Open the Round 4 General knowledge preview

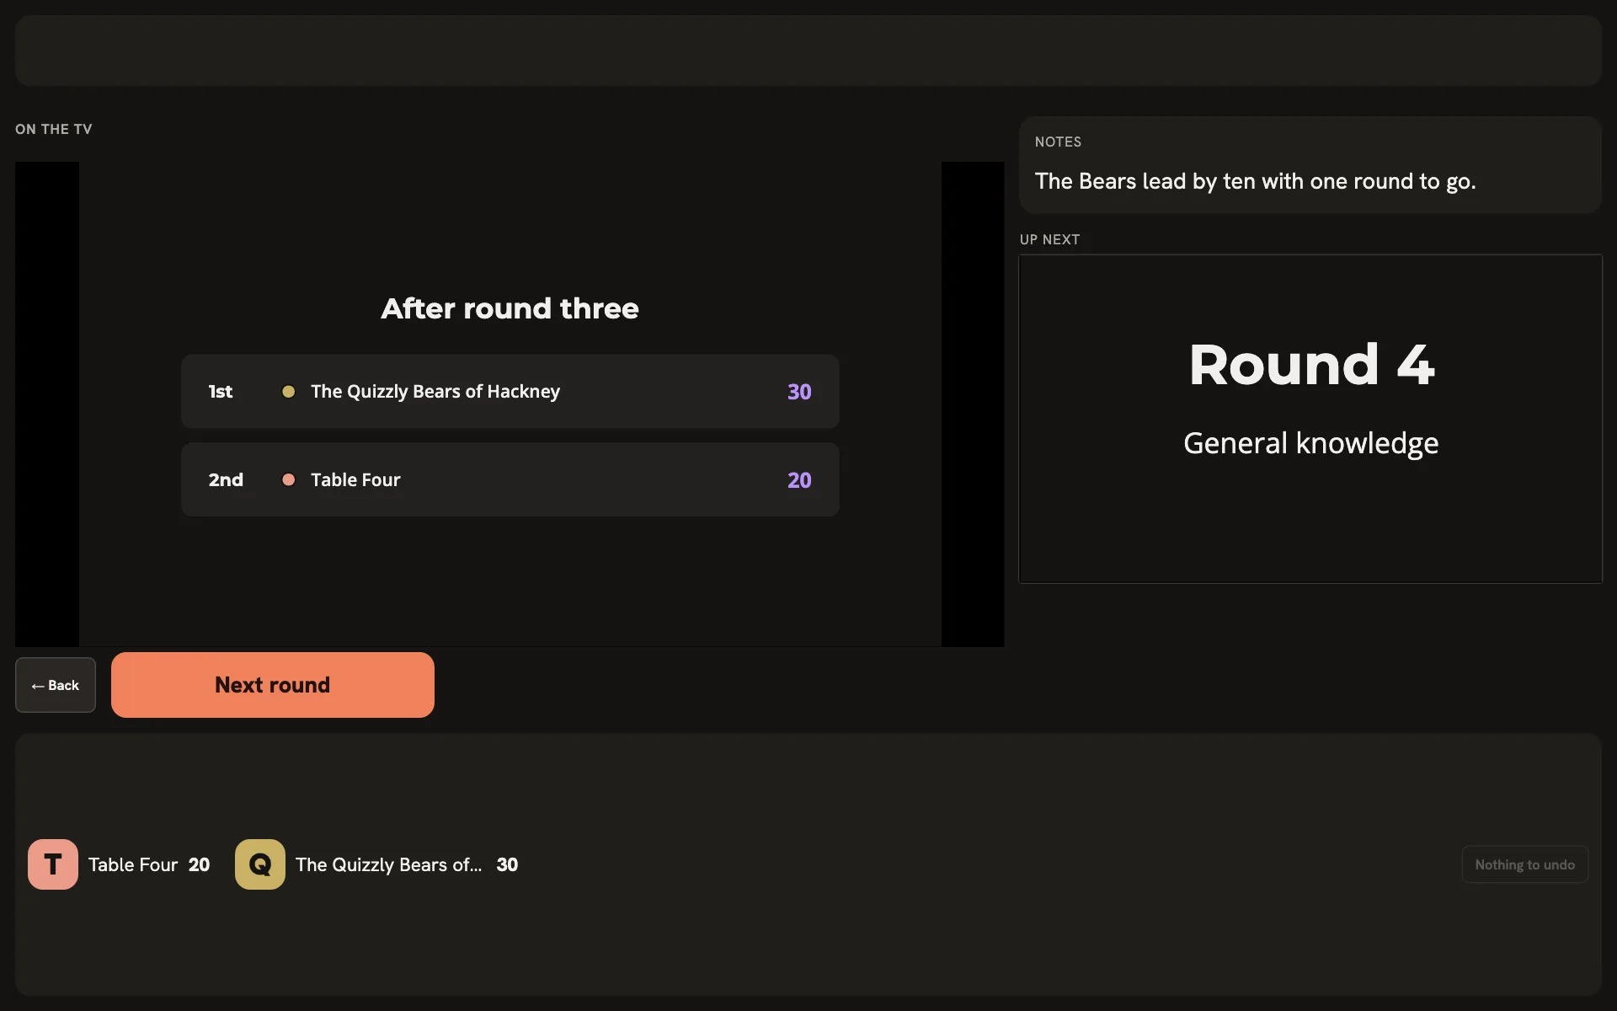point(1310,419)
